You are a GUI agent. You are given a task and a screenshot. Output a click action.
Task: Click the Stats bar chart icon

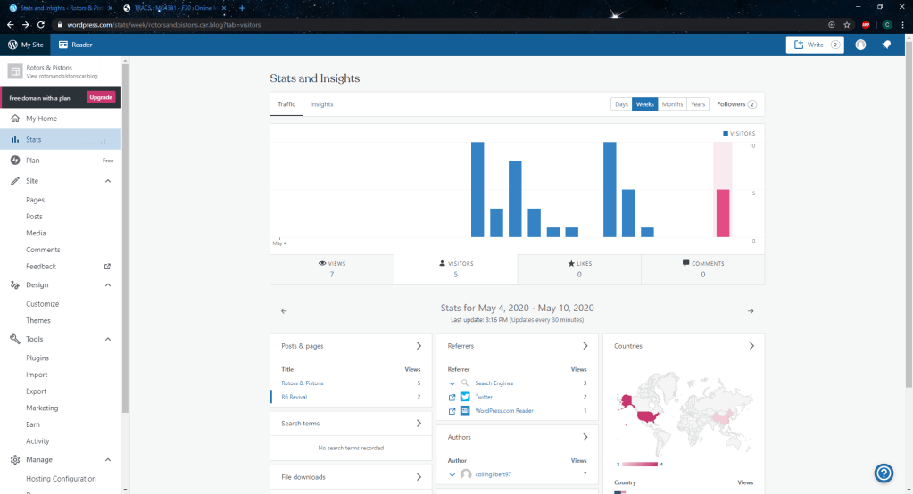15,140
